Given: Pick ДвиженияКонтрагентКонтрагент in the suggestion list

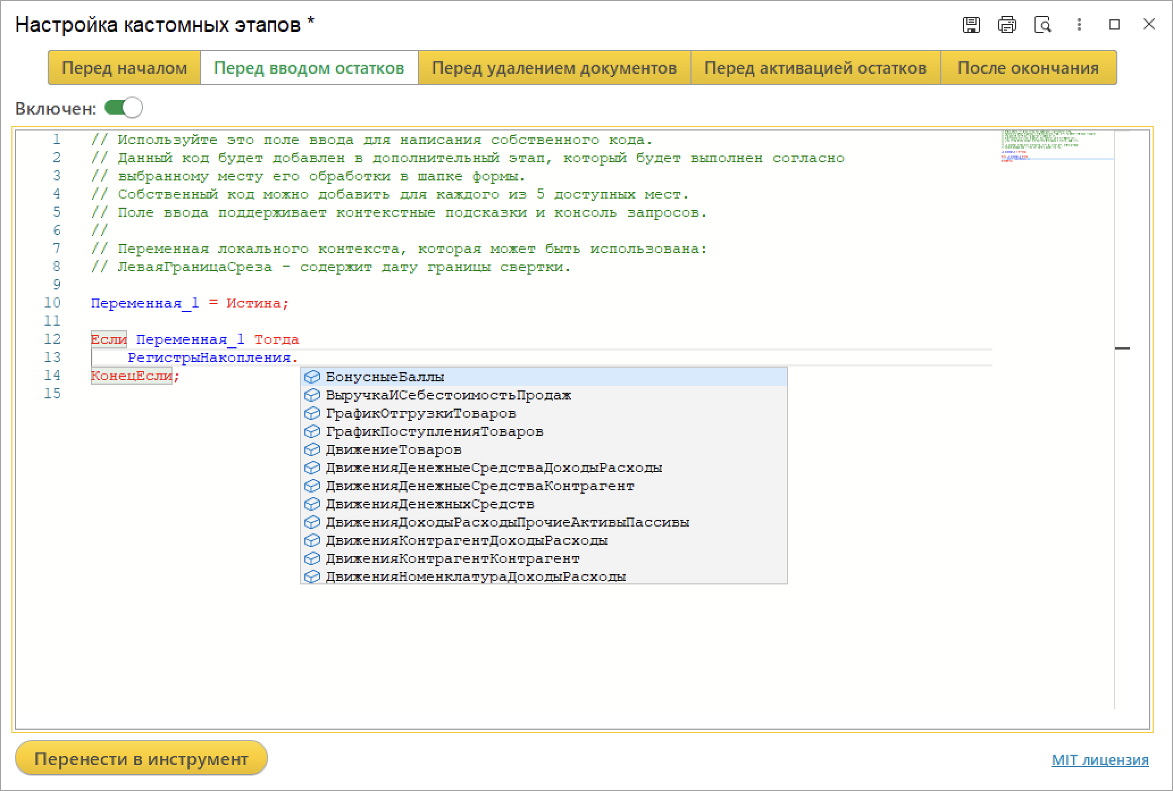Looking at the screenshot, I should point(452,558).
